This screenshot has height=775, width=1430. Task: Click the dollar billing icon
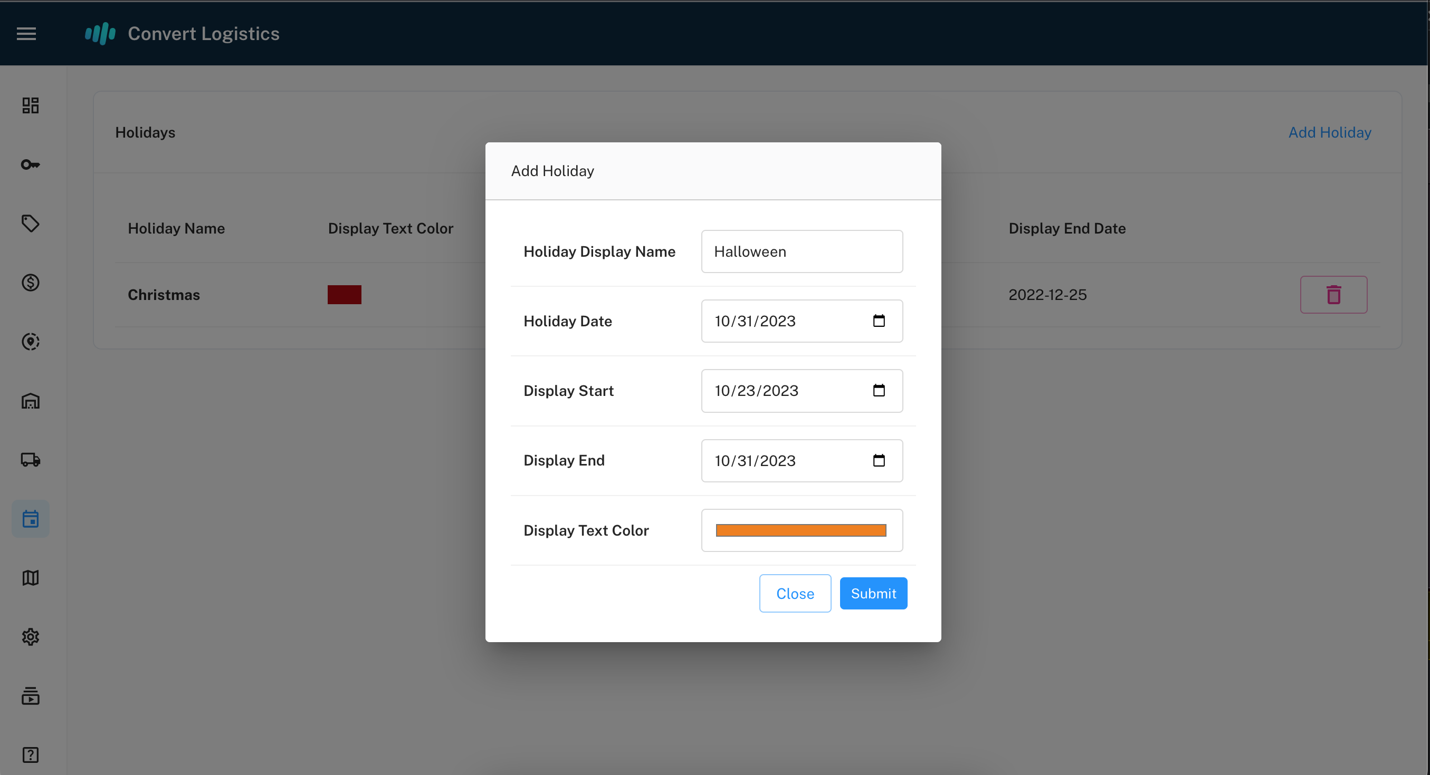(x=31, y=283)
